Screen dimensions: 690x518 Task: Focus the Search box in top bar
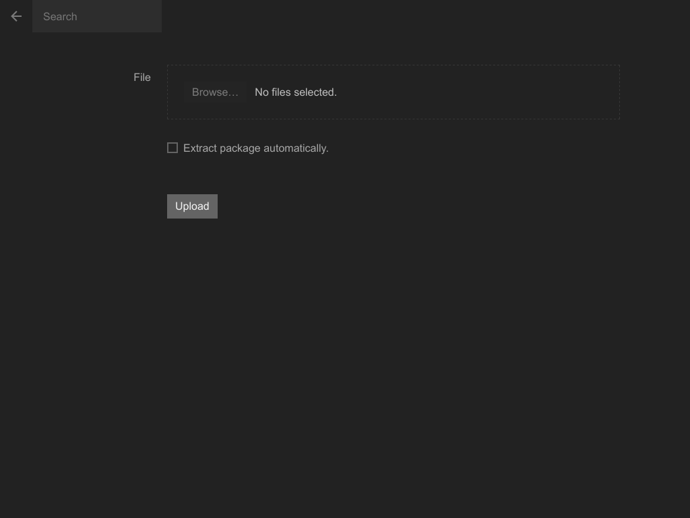pos(97,16)
